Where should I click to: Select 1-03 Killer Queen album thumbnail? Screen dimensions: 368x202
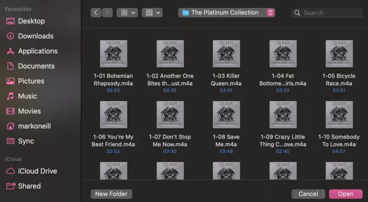coord(226,54)
